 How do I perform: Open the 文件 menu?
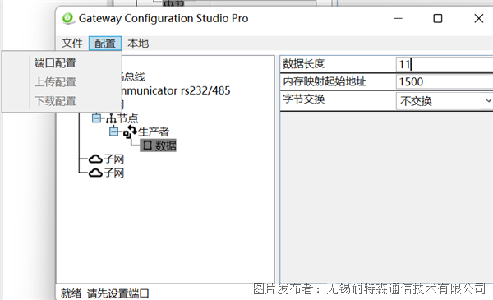72,43
